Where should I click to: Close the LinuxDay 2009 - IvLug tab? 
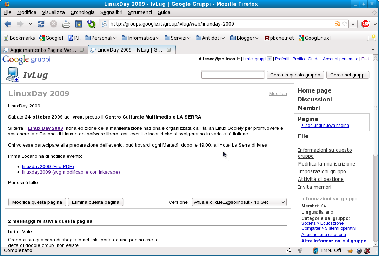click(x=169, y=50)
